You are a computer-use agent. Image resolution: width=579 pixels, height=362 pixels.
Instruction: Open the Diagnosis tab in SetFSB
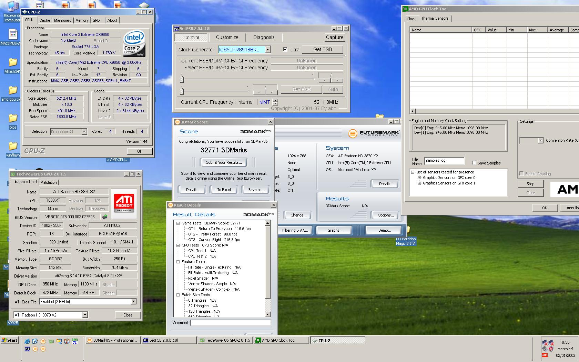coord(264,37)
